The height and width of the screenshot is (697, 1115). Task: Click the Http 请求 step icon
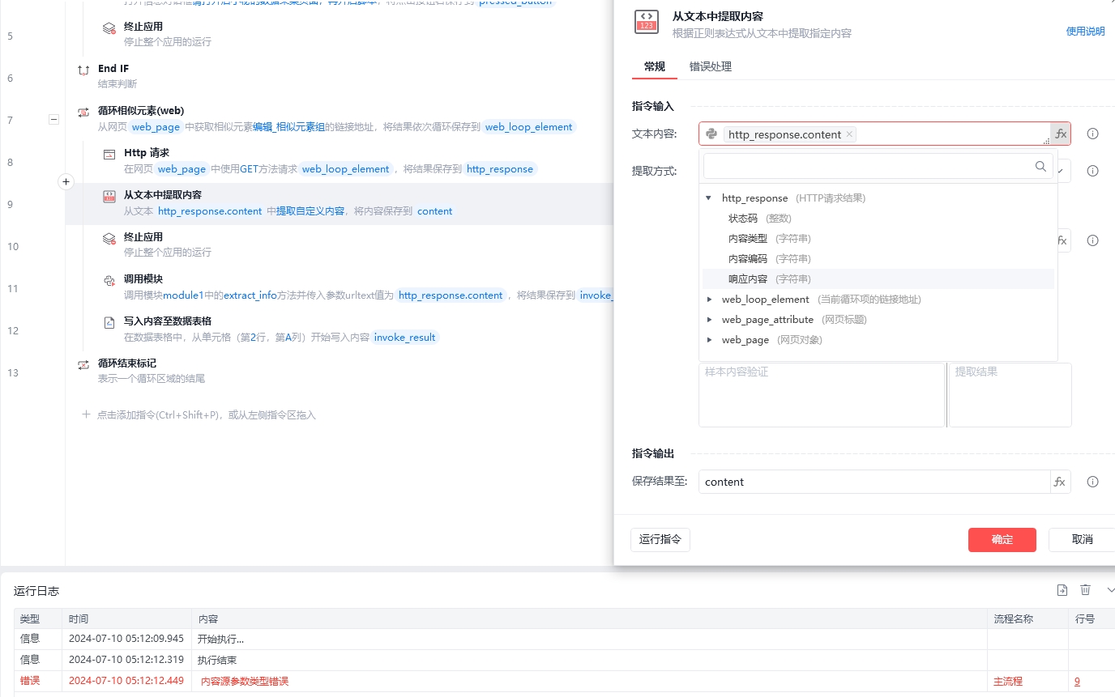[x=109, y=155]
